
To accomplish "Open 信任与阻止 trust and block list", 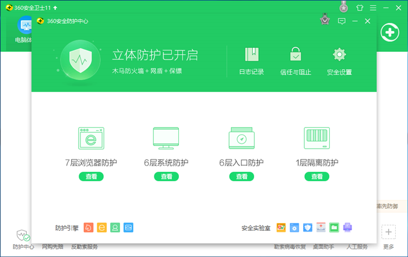I will pos(296,61).
